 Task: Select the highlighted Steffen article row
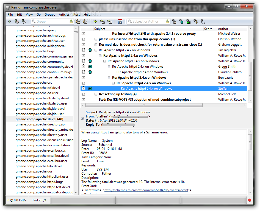click(x=164, y=89)
